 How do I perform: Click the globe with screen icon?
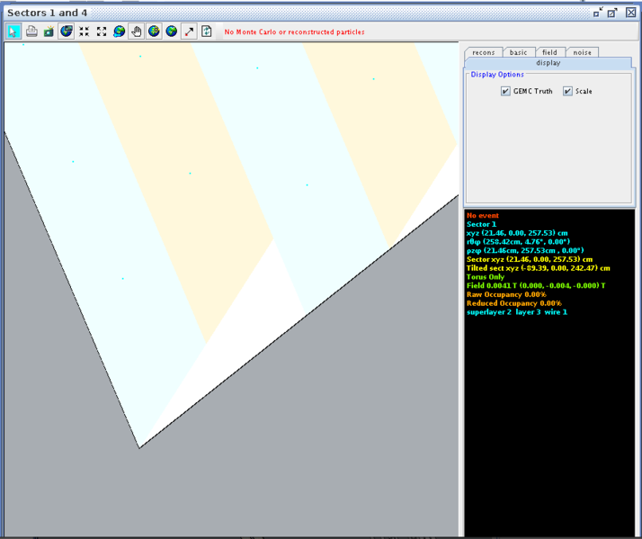point(67,31)
